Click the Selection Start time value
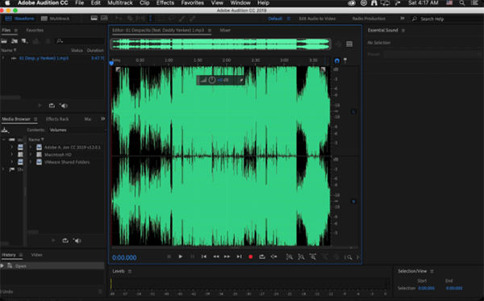 pyautogui.click(x=426, y=288)
